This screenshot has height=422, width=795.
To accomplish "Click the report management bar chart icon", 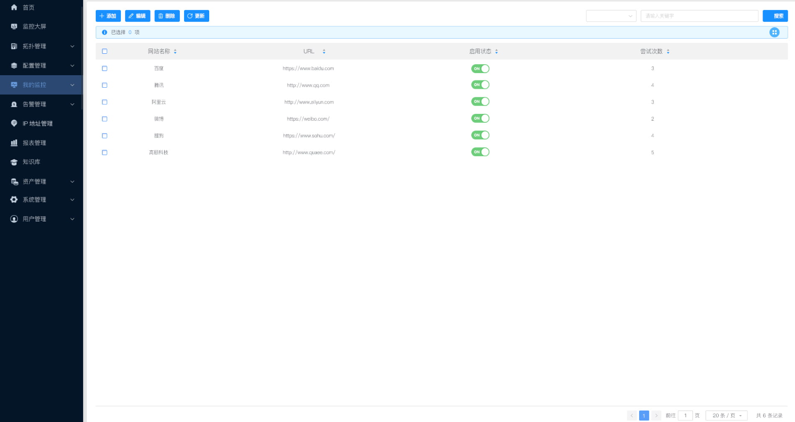I will click(x=14, y=143).
